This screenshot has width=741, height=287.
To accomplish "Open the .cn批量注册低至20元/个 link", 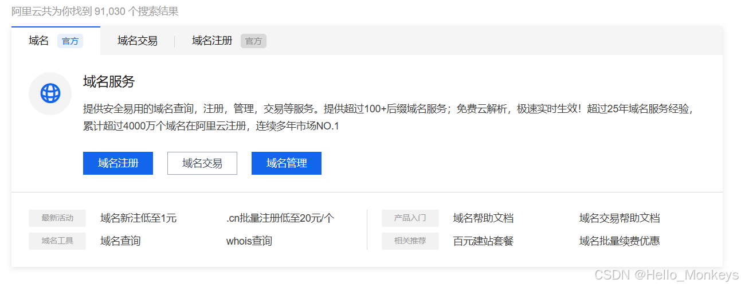I will coord(280,218).
